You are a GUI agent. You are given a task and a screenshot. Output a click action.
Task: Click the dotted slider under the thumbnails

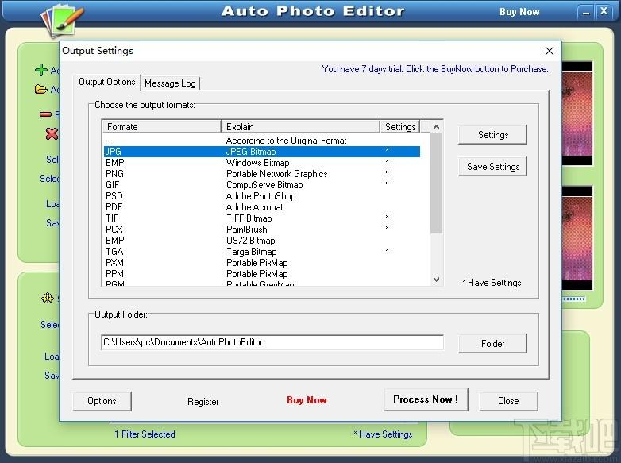574,299
